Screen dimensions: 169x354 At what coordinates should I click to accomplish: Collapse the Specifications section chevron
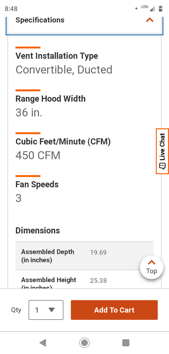(x=150, y=20)
